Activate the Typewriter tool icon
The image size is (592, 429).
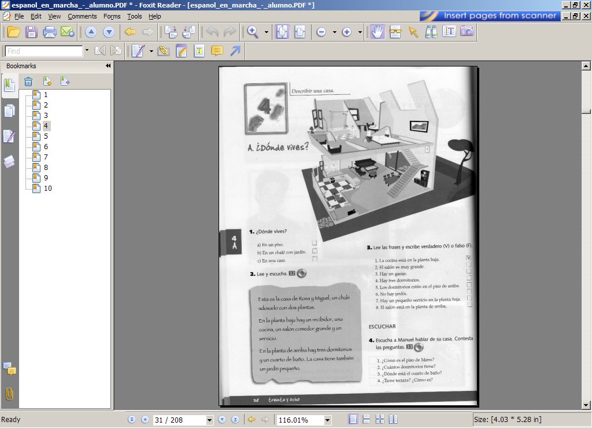click(x=199, y=51)
